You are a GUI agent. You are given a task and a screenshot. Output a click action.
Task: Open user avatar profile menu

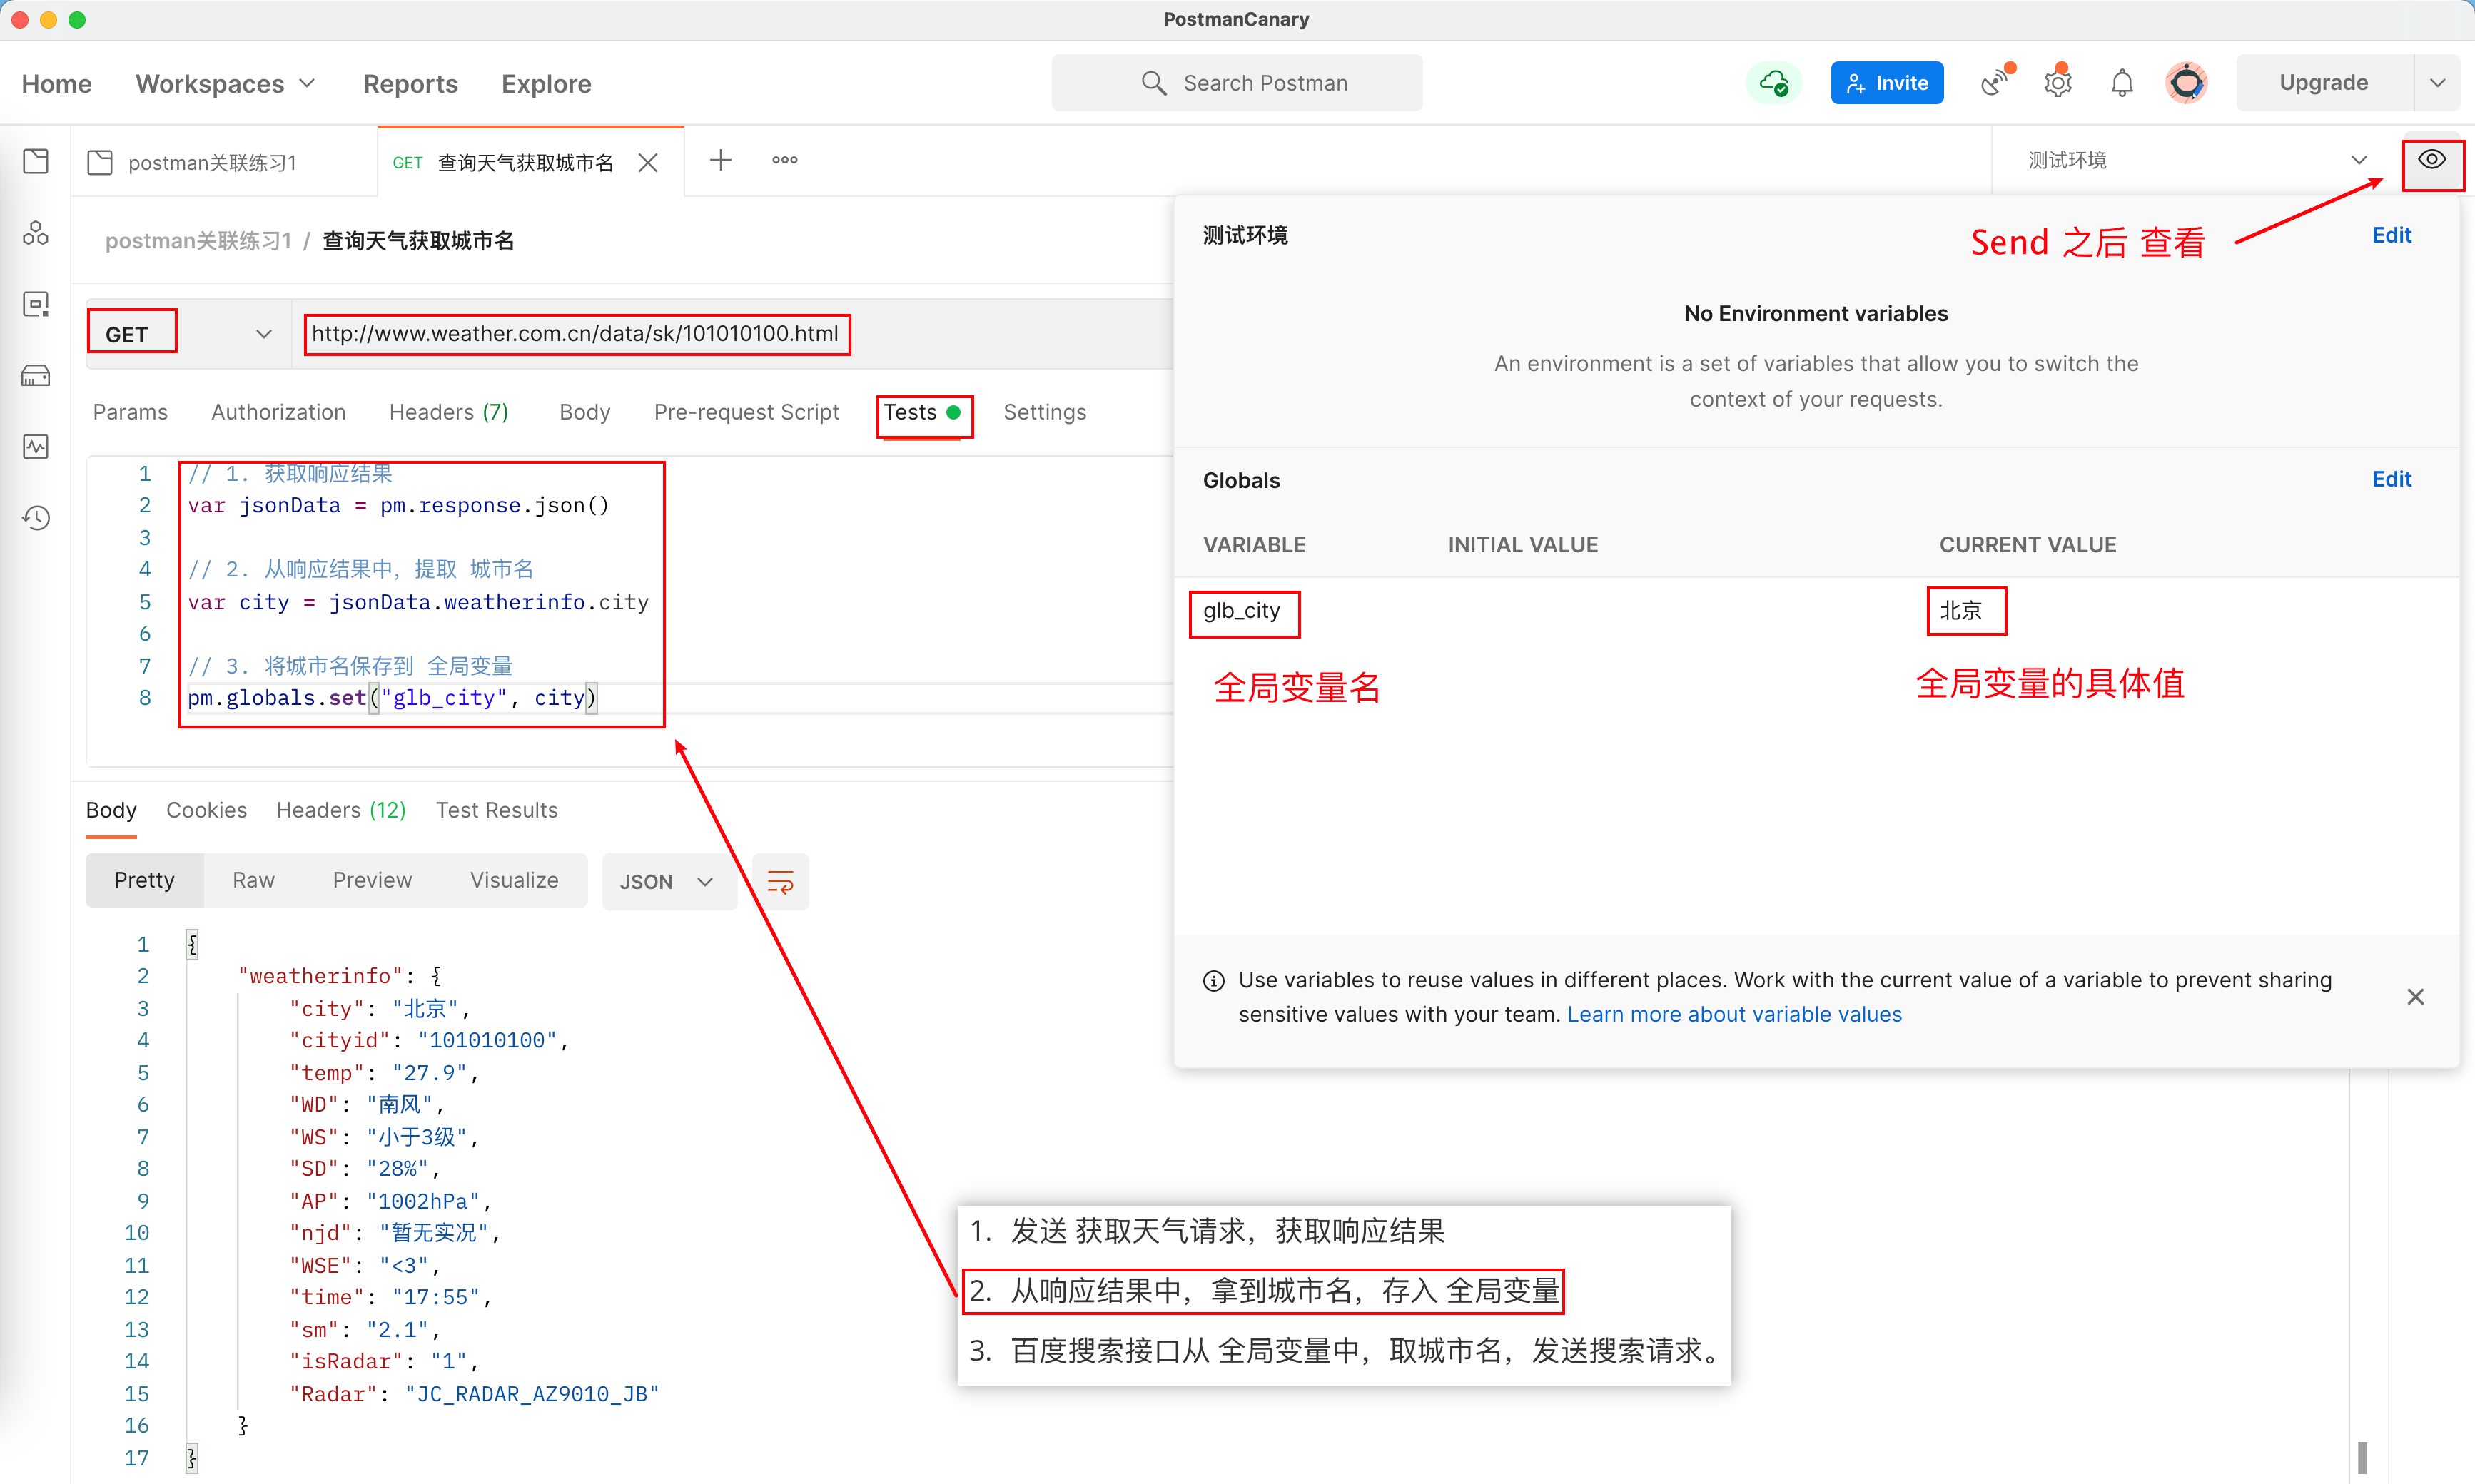pos(2187,82)
